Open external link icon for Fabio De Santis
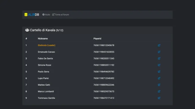195x109 pixels. (x=159, y=58)
